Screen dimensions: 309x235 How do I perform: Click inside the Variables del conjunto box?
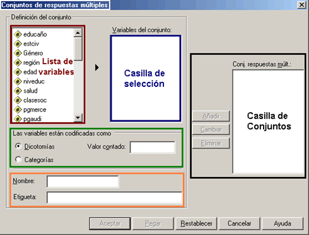click(x=146, y=78)
